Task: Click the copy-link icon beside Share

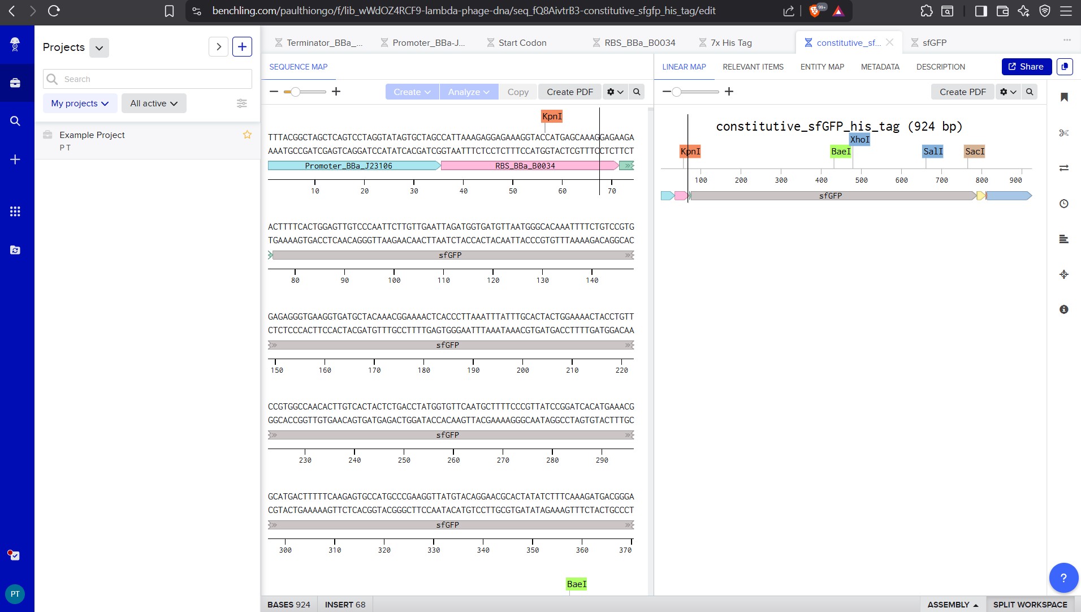Action: click(1065, 67)
